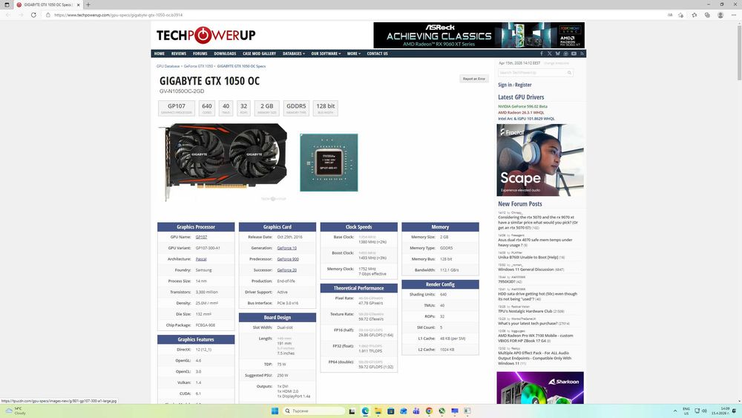Image resolution: width=742 pixels, height=418 pixels.
Task: Open the Edge Favorites star icon
Action: tap(695, 15)
